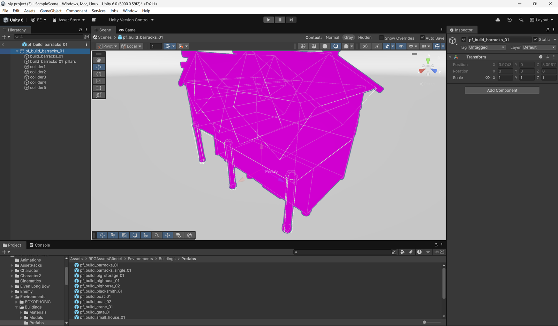Switch to the Console tab

coord(40,245)
